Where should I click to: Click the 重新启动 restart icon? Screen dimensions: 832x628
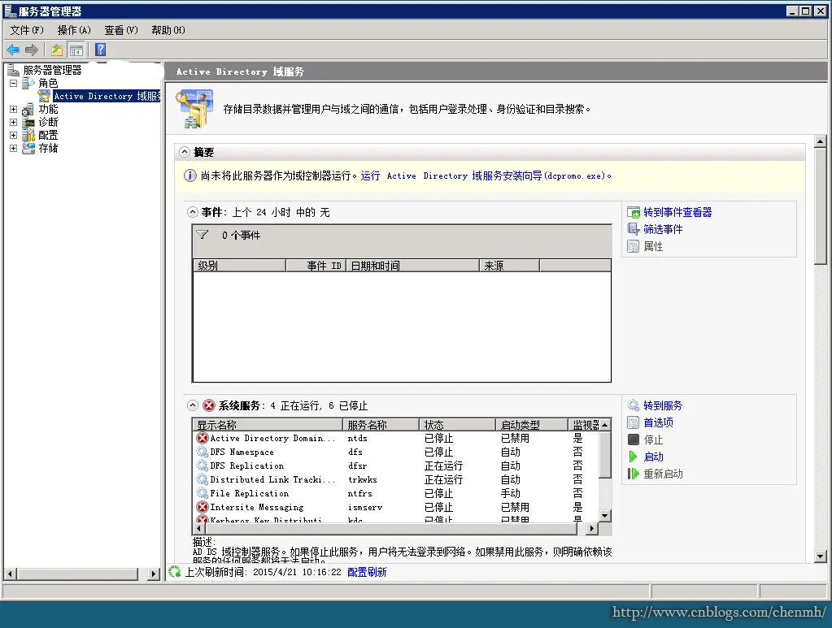point(633,474)
